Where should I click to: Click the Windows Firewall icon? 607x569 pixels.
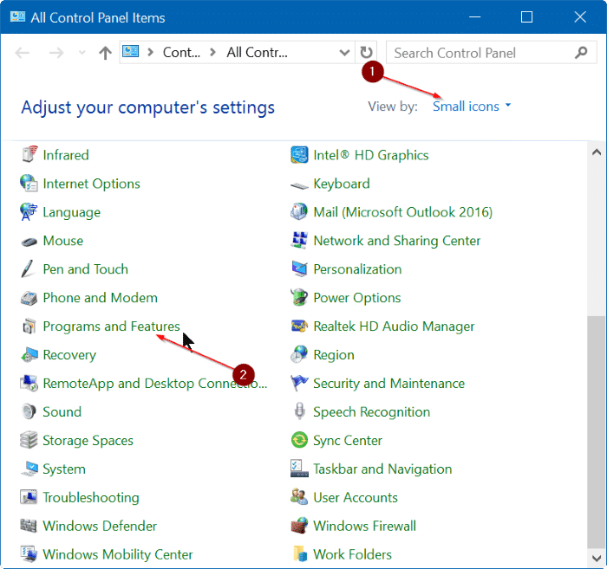(300, 526)
